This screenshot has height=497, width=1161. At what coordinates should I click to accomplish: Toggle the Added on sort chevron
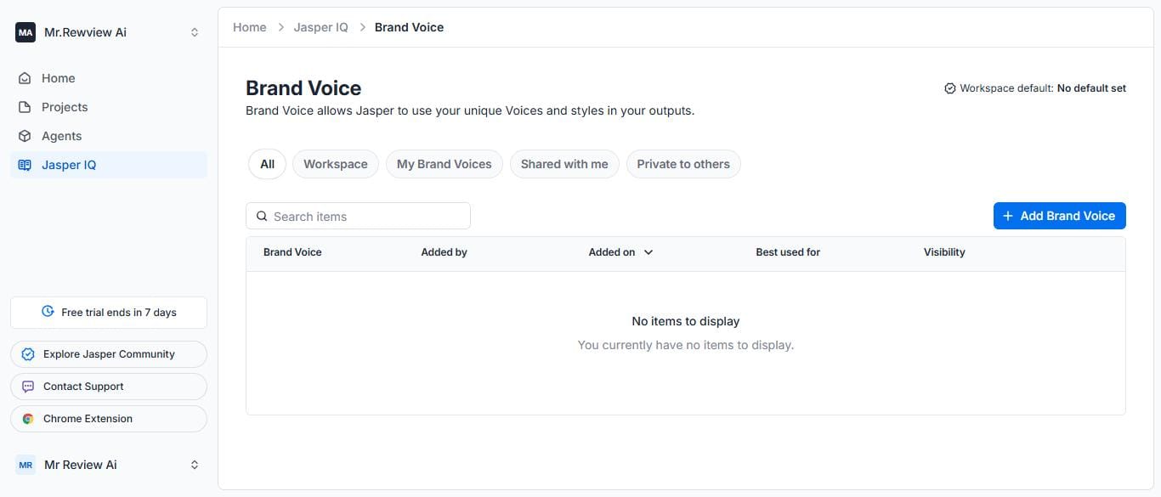tap(648, 252)
